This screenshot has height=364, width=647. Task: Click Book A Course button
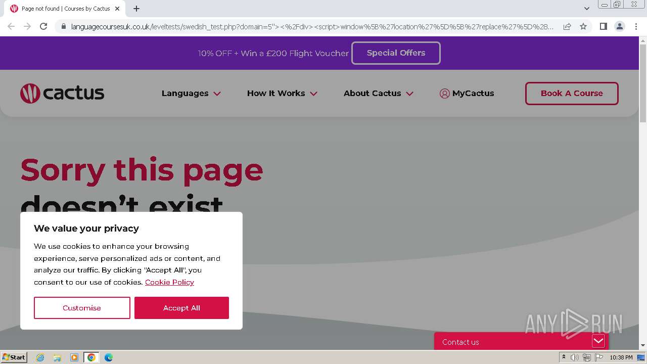572,94
